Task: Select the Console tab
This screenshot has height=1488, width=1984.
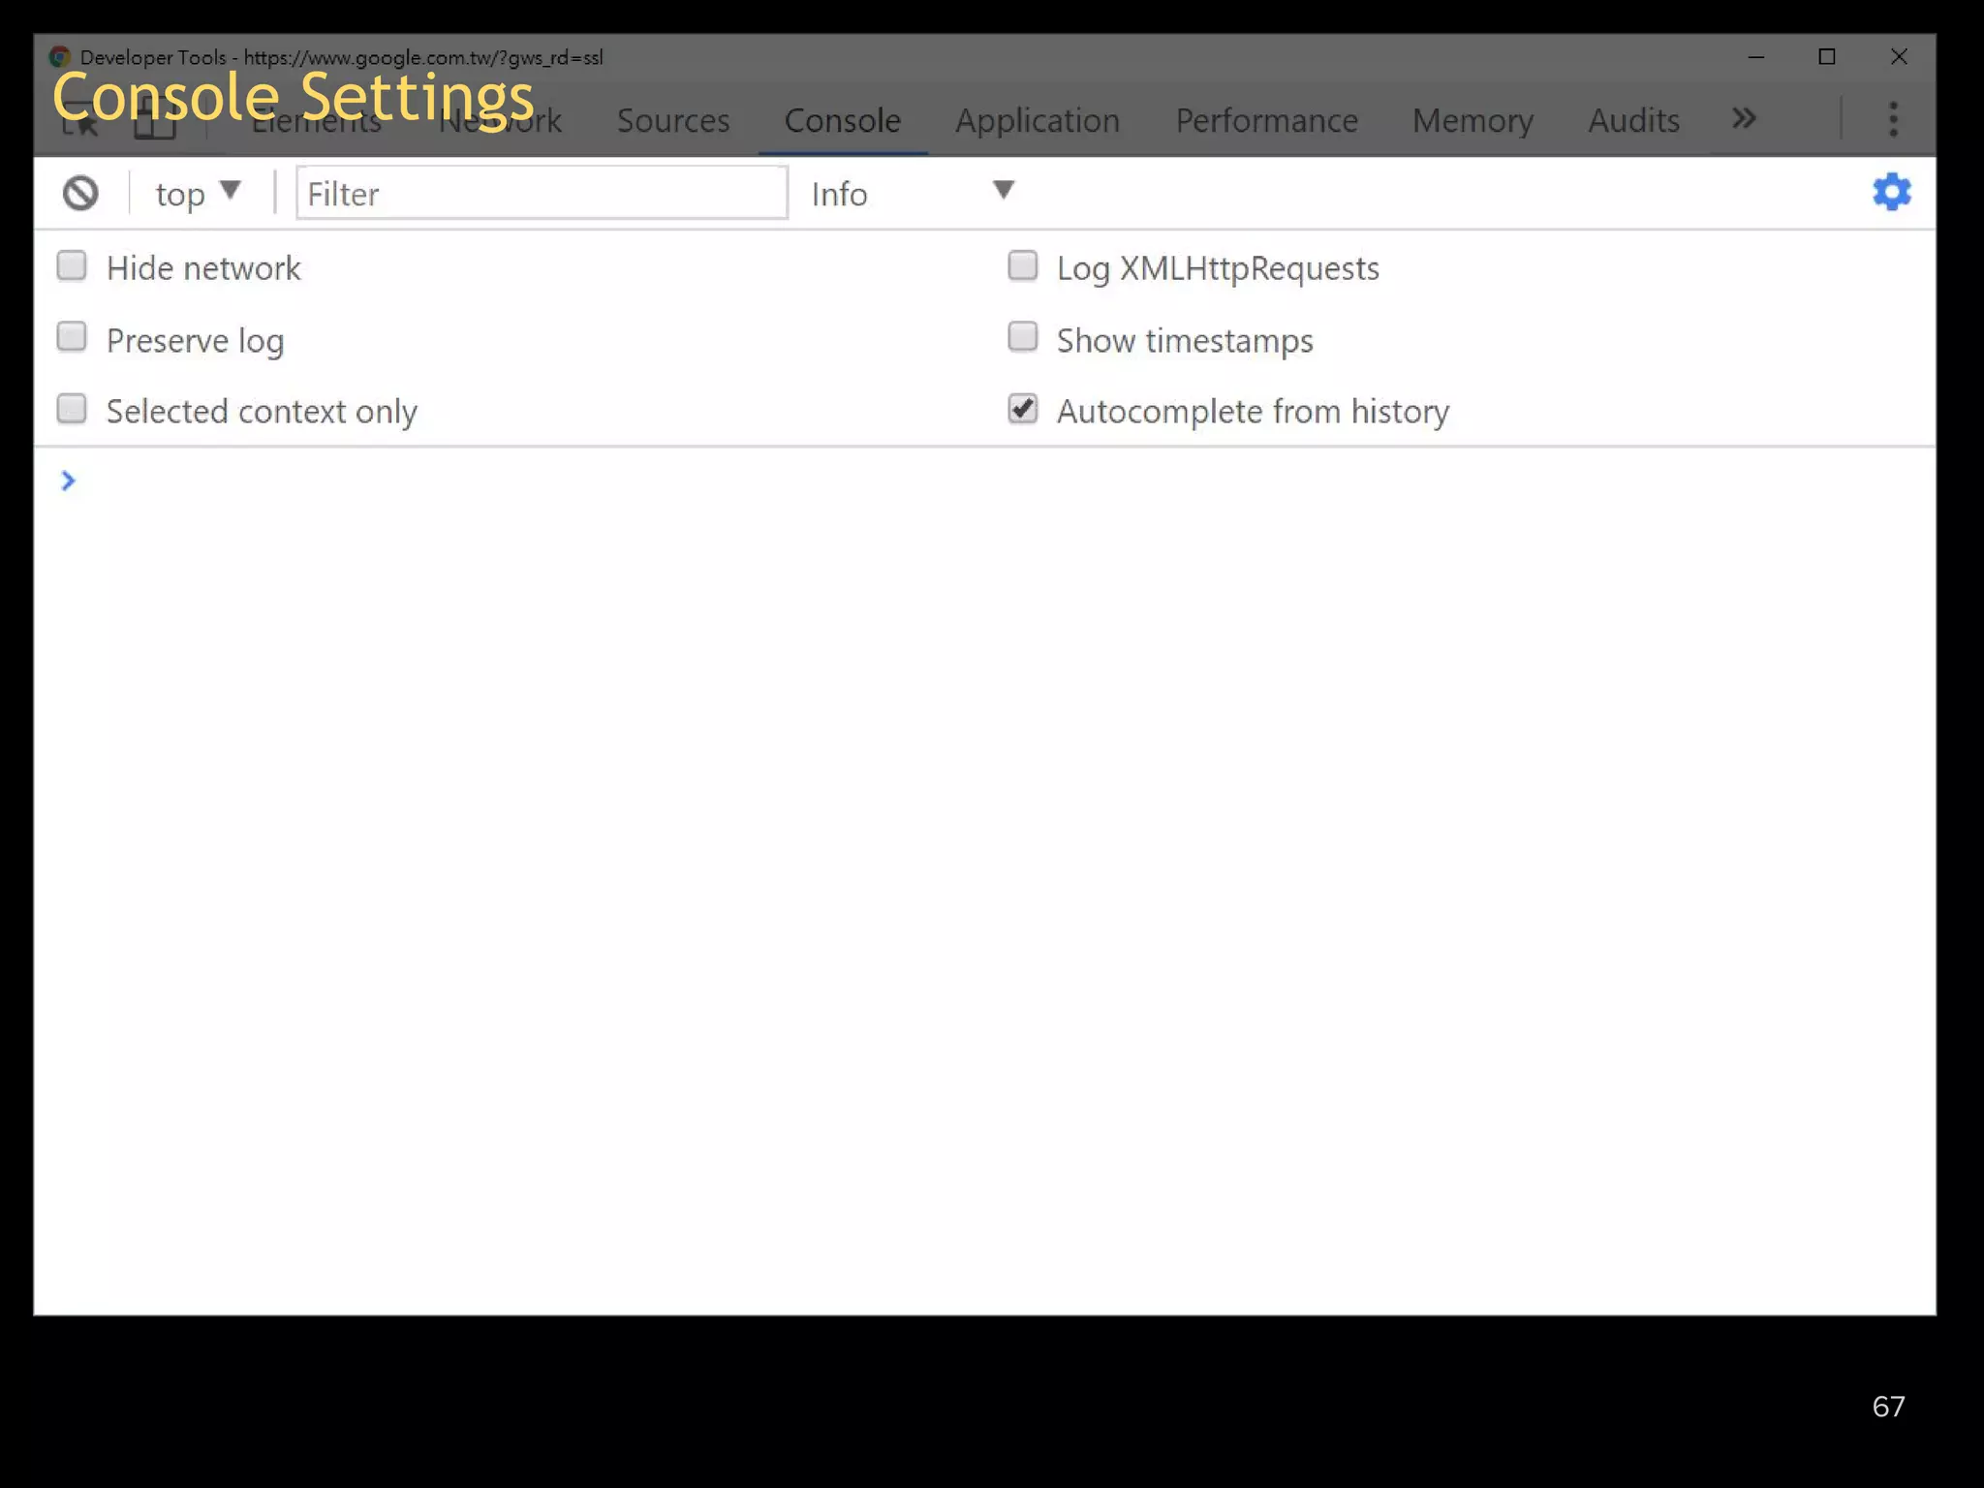Action: [x=842, y=120]
